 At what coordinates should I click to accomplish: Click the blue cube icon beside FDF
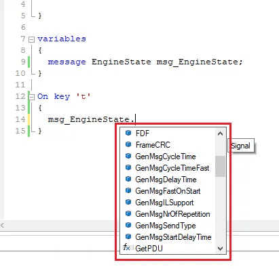(x=128, y=133)
